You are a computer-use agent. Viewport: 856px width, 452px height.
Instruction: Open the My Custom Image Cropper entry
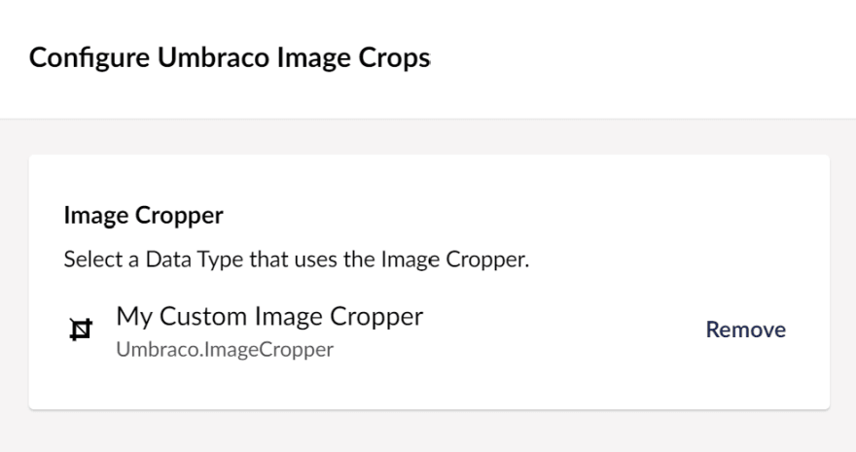[269, 317]
